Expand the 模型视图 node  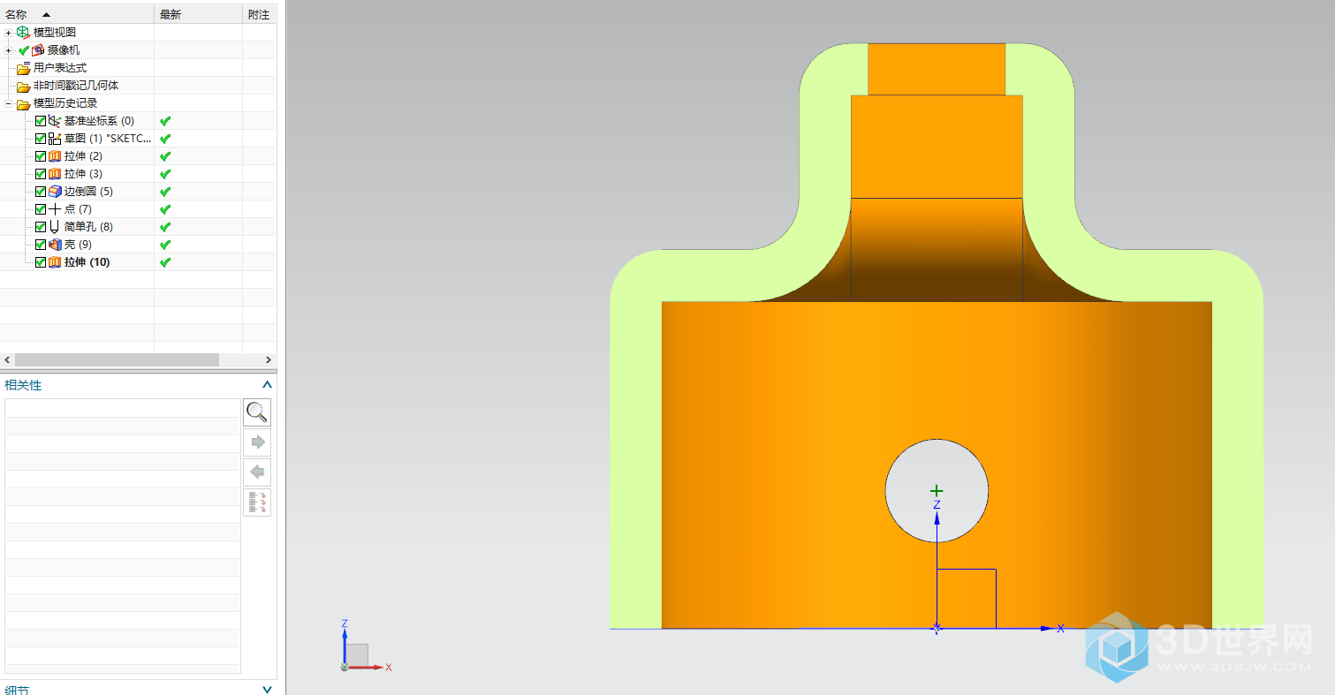coord(9,33)
